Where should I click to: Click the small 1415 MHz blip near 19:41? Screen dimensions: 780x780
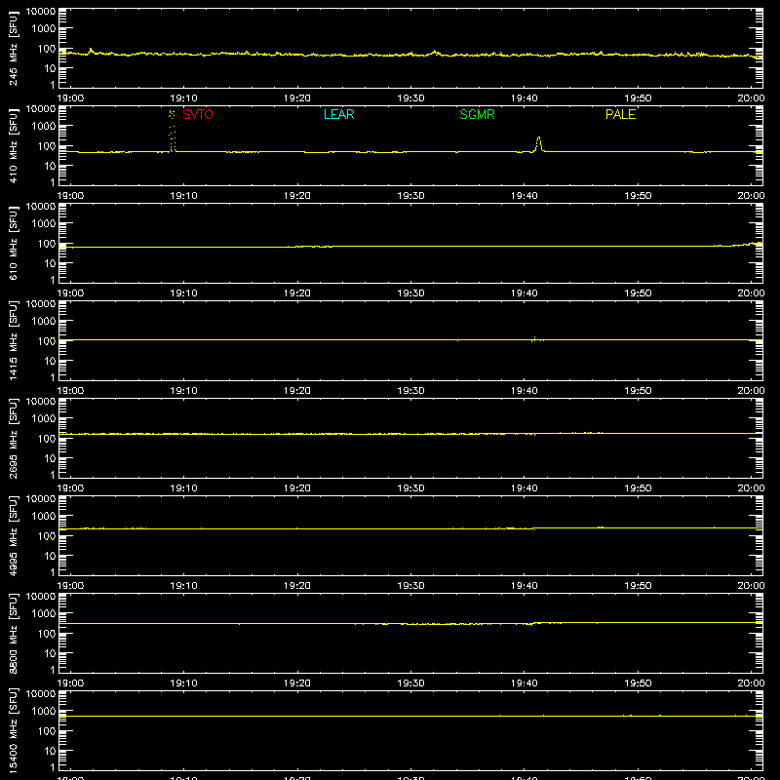point(534,338)
